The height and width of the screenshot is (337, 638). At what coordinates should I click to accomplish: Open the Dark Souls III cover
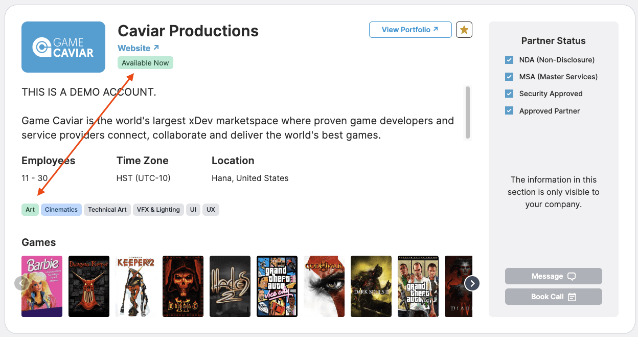pos(371,286)
